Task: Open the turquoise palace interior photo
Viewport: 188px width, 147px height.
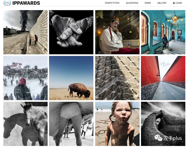Action: point(163,32)
